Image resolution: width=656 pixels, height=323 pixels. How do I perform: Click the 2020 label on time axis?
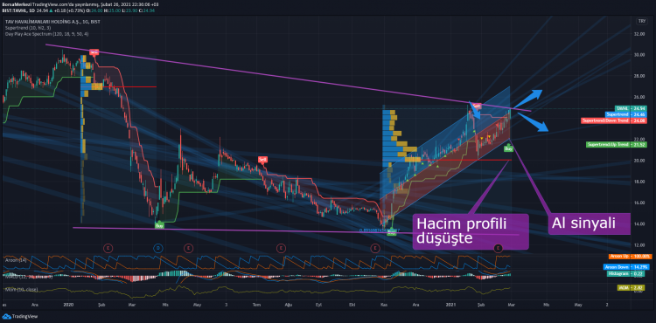click(x=67, y=305)
